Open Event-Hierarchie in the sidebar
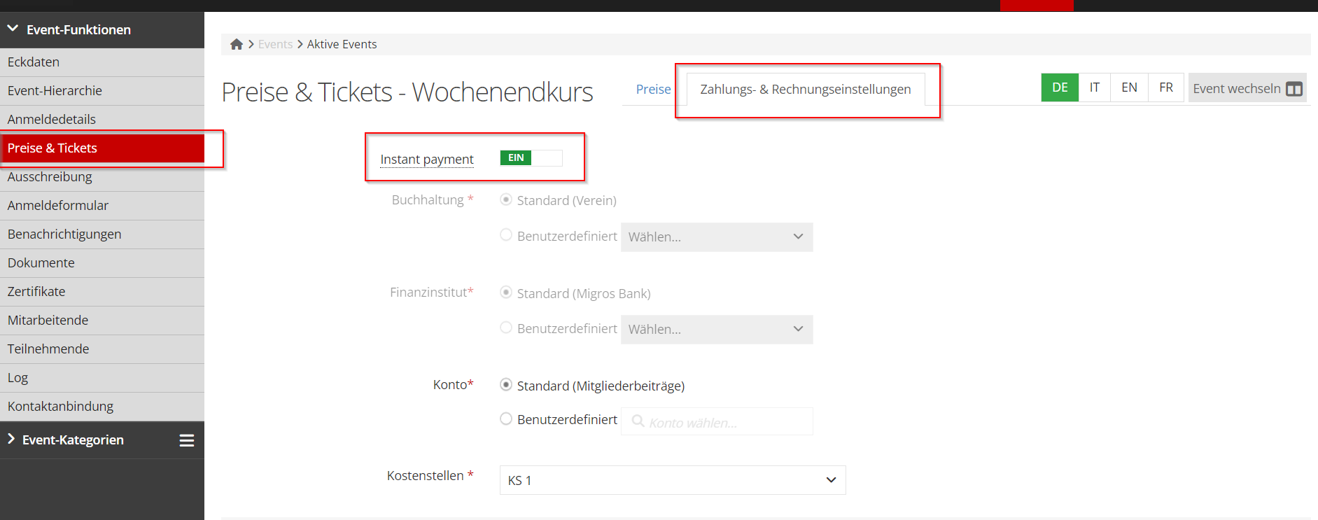Viewport: 1318px width, 520px height. (x=102, y=91)
